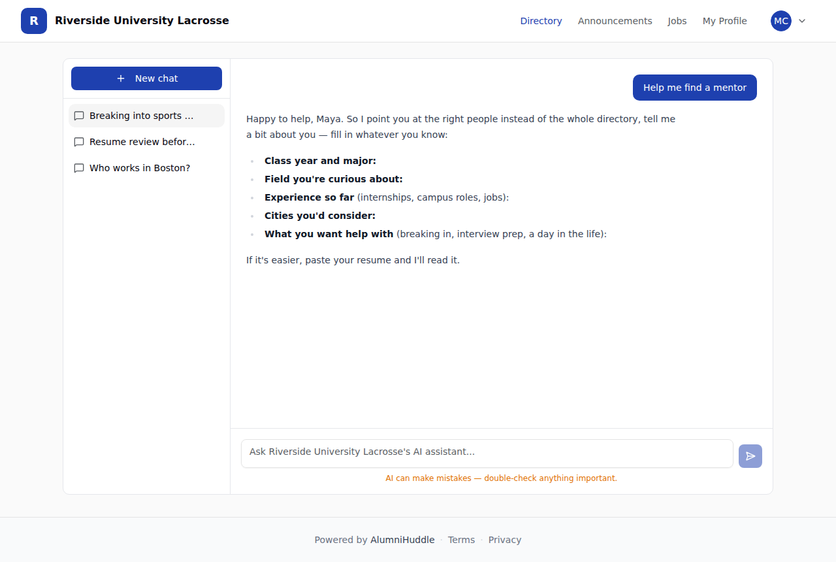Click 'Cities you'd consider:' text
Viewport: 836px width, 562px height.
click(320, 216)
